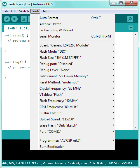Click "void setup() {" code line
Image resolution: width=140 pixels, height=168 pixels.
pyautogui.click(x=16, y=35)
